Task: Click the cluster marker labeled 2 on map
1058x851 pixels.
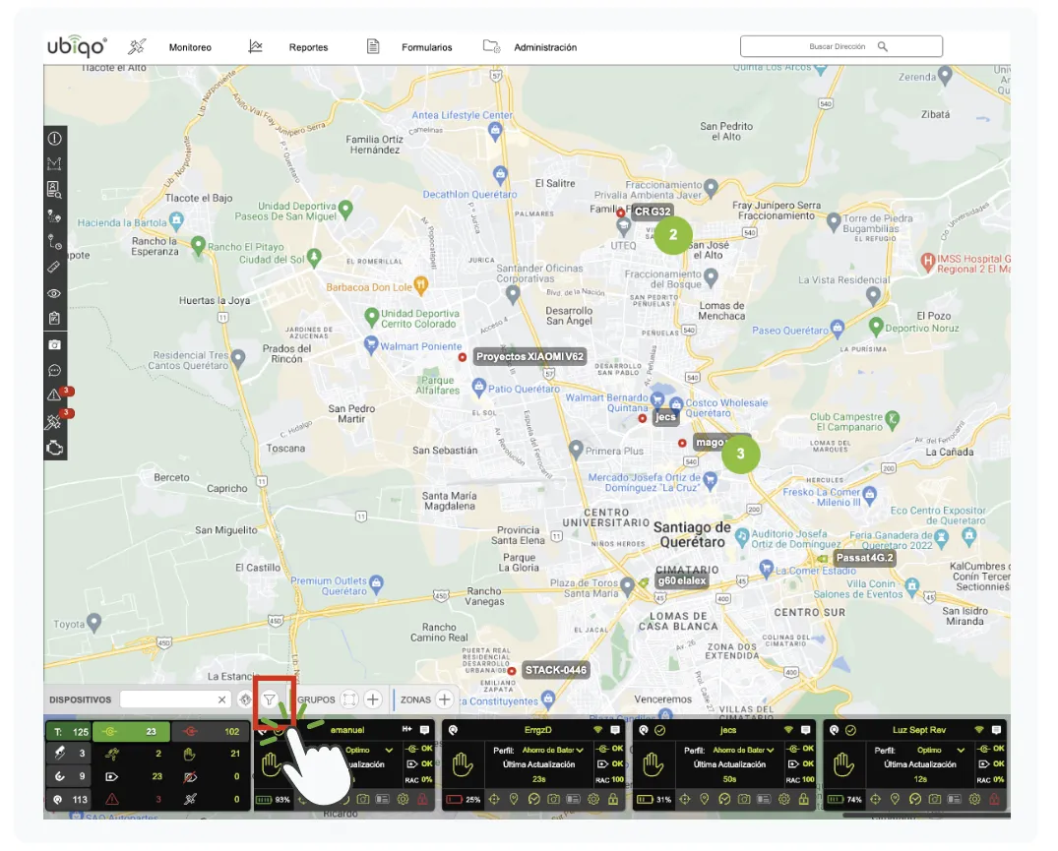Action: pyautogui.click(x=673, y=235)
